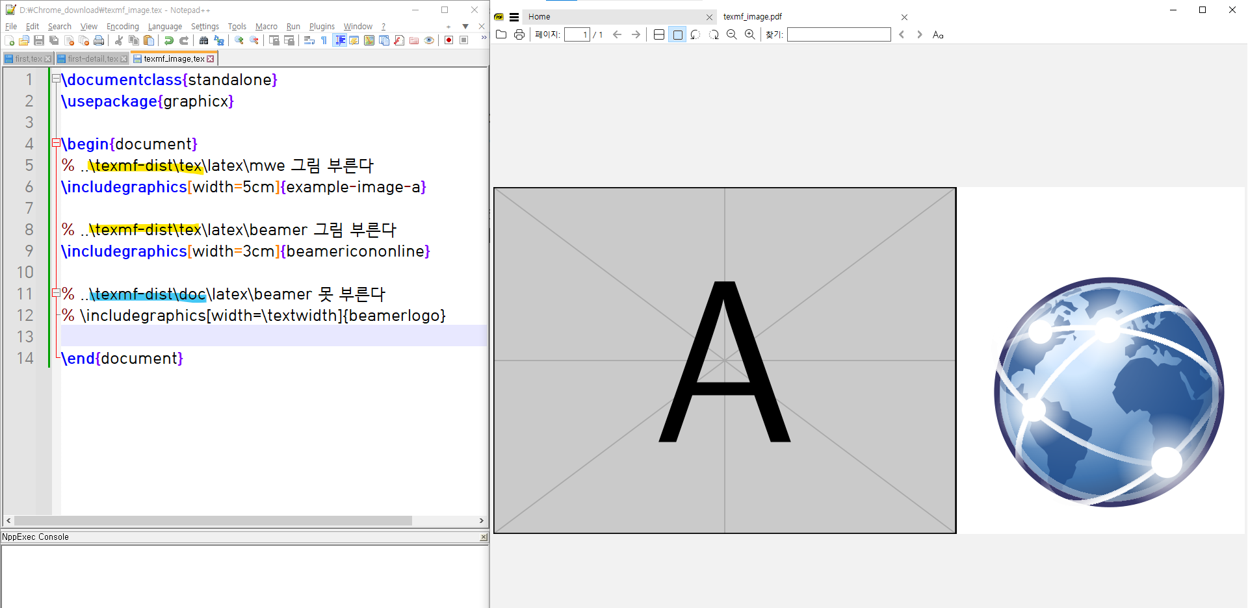This screenshot has width=1248, height=608.
Task: Open file folder icon in SumatraPDF
Action: [x=501, y=34]
